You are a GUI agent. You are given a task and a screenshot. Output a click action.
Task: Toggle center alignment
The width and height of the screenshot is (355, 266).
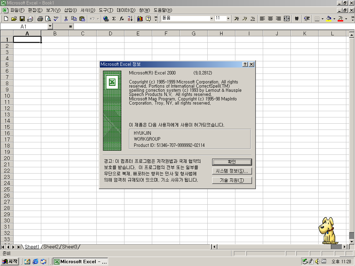pyautogui.click(x=270, y=19)
